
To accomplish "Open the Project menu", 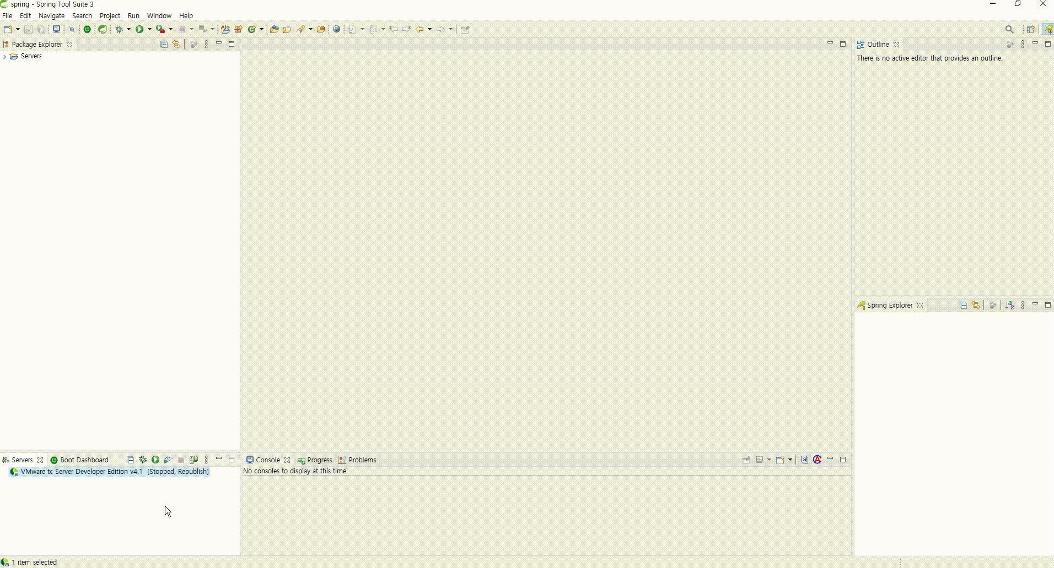I will pos(110,16).
